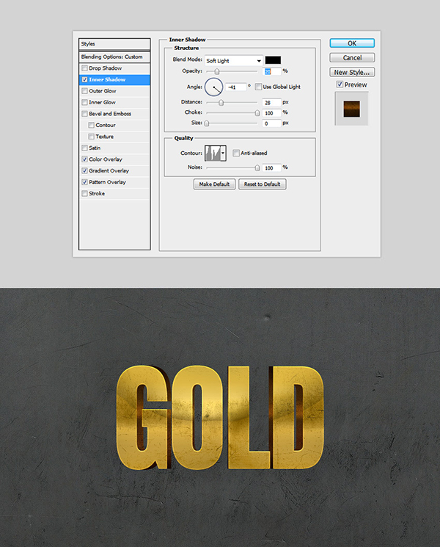The width and height of the screenshot is (440, 547).
Task: Click the black shadow color swatch
Action: (275, 60)
